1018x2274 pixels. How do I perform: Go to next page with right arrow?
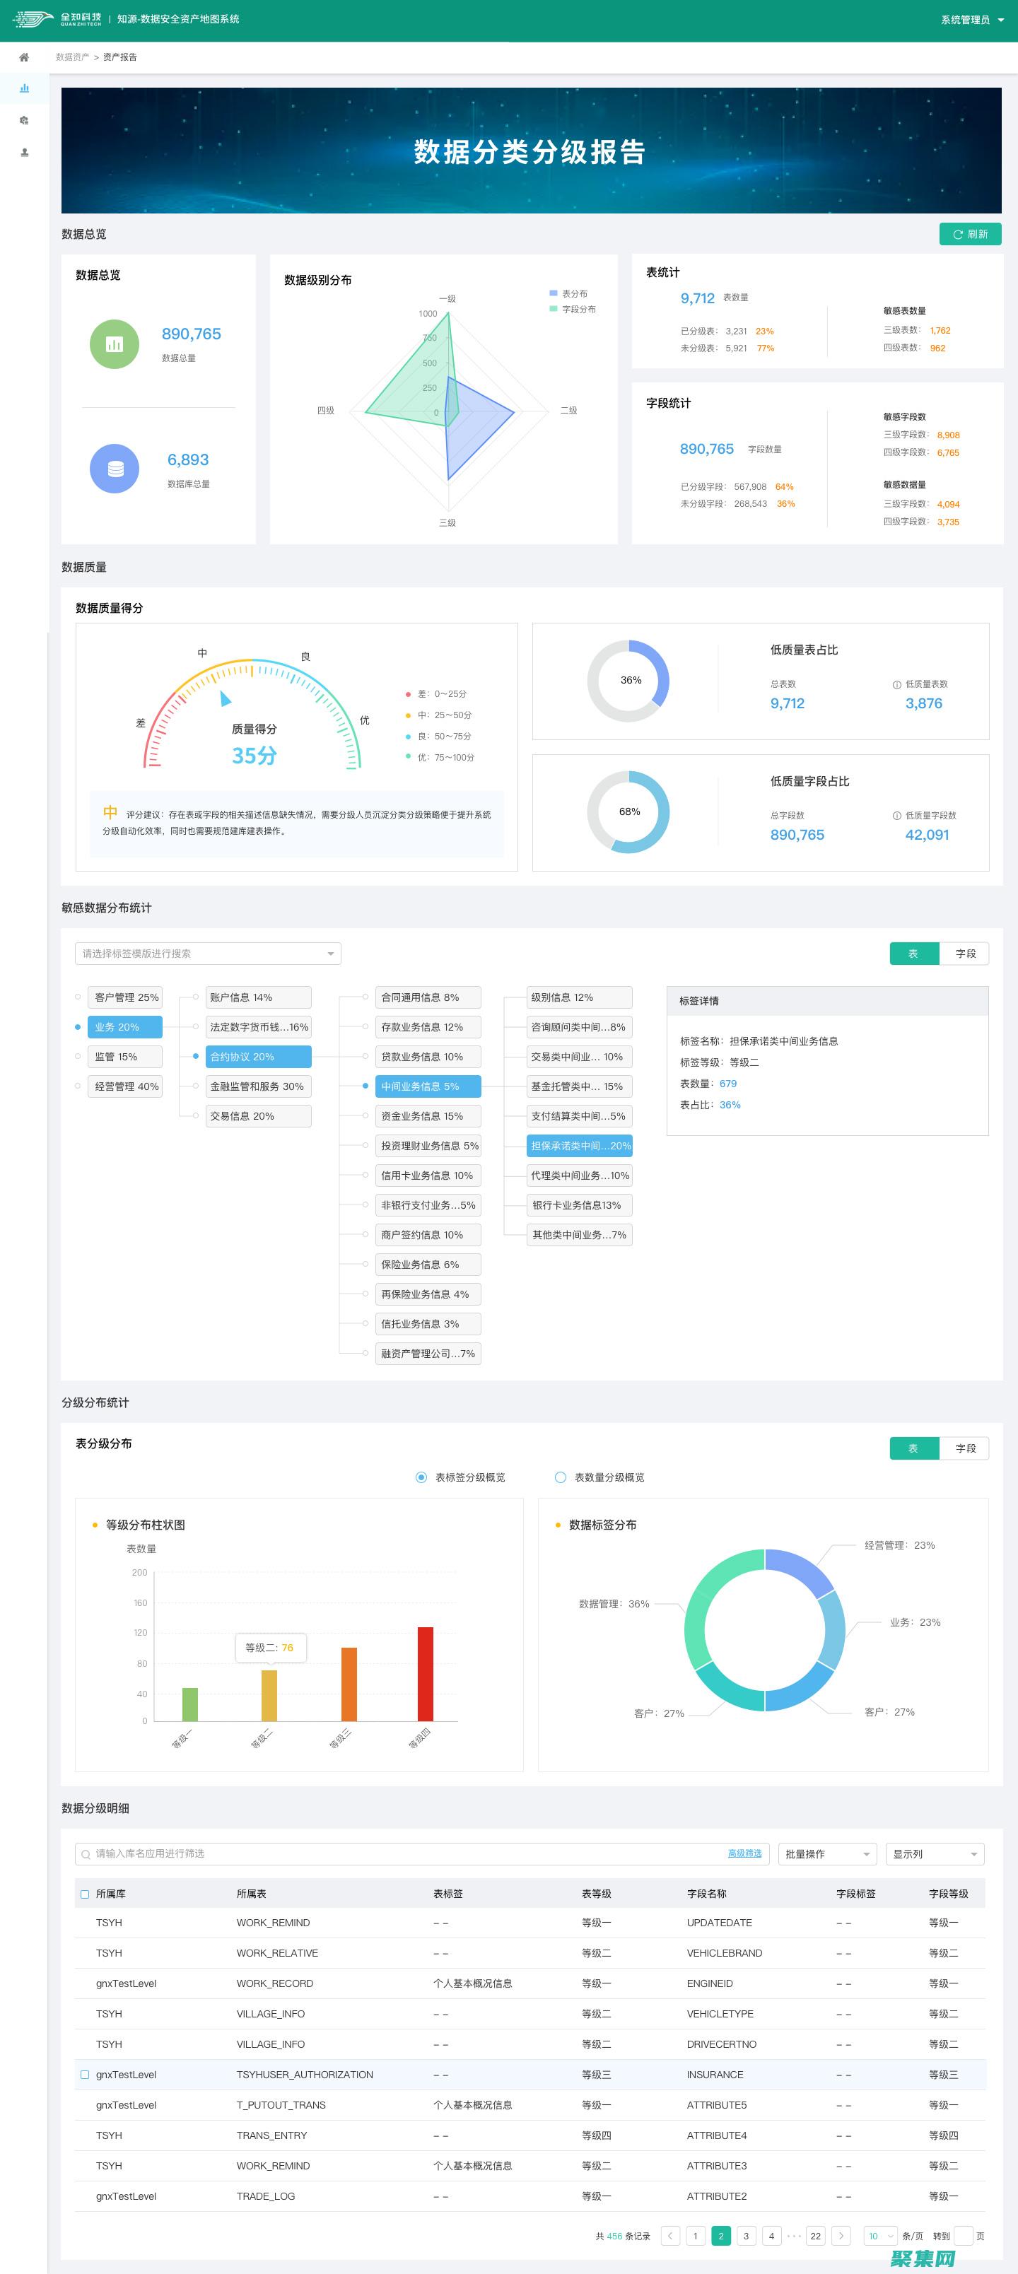click(841, 2235)
